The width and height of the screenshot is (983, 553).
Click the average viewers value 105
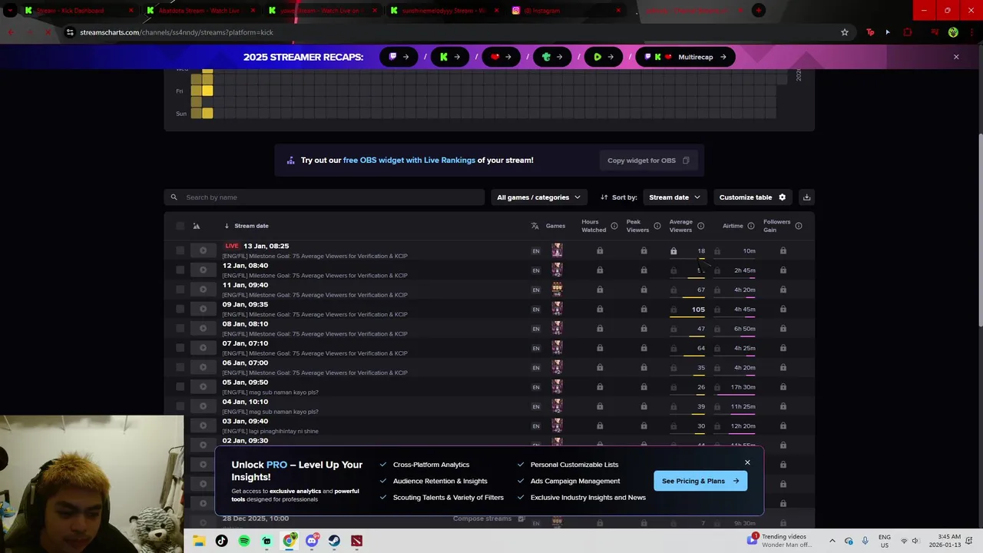[698, 310]
